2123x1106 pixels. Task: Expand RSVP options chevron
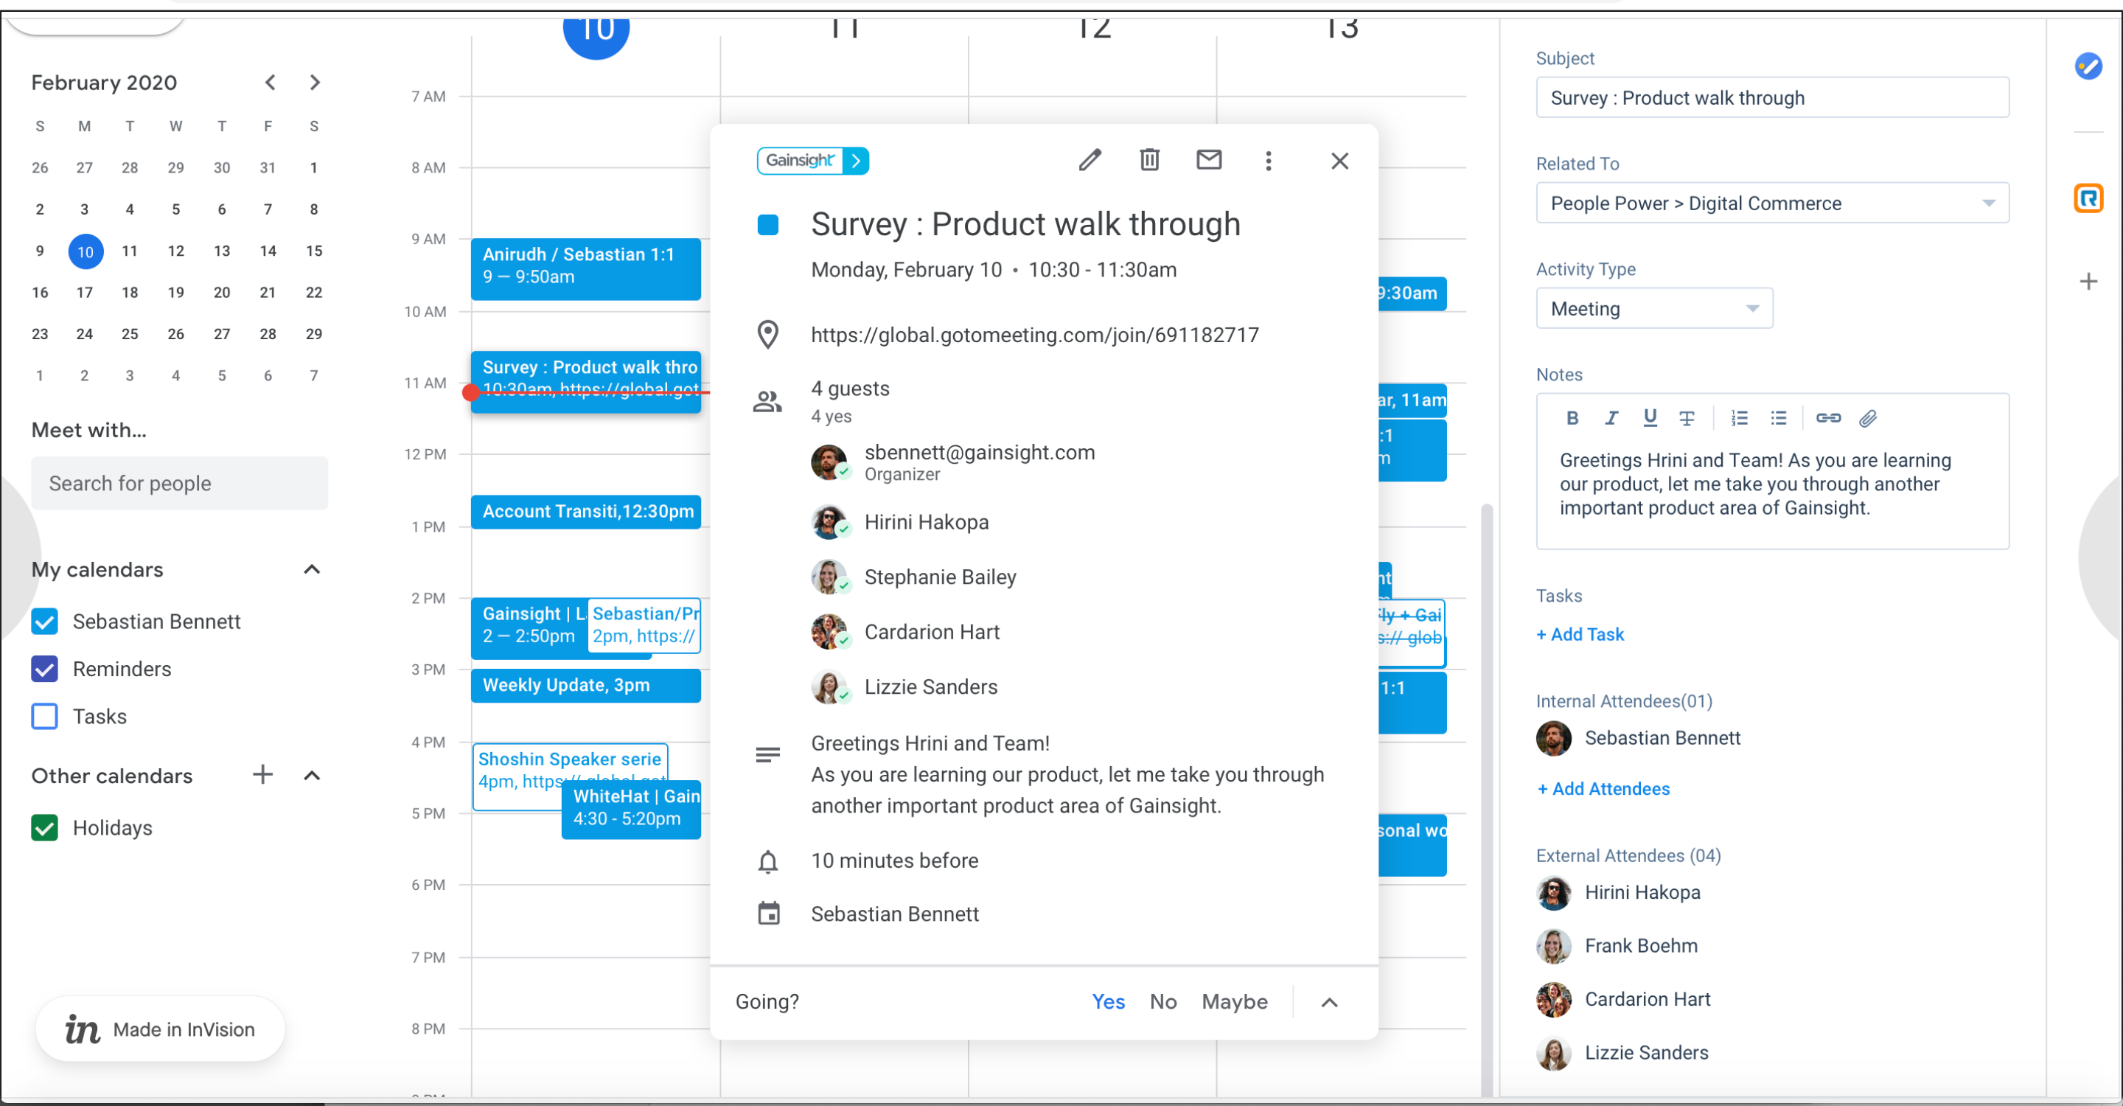pyautogui.click(x=1328, y=1002)
